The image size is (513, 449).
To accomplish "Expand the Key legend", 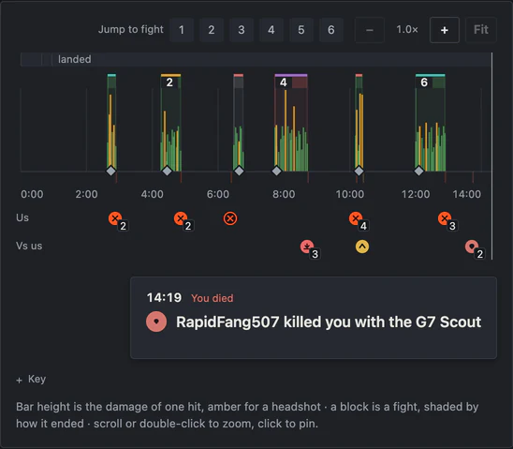I will [x=31, y=380].
